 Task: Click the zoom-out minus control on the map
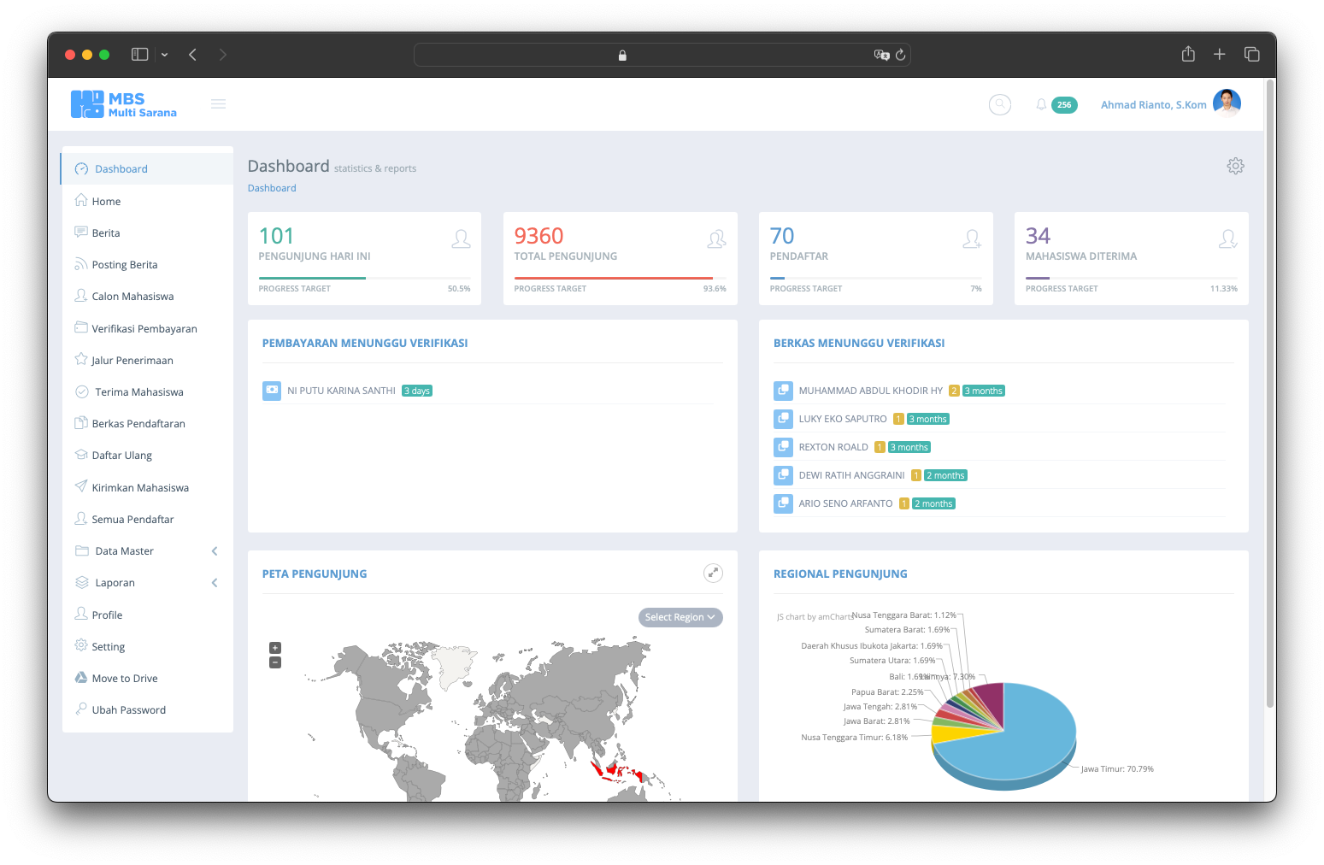pyautogui.click(x=274, y=662)
